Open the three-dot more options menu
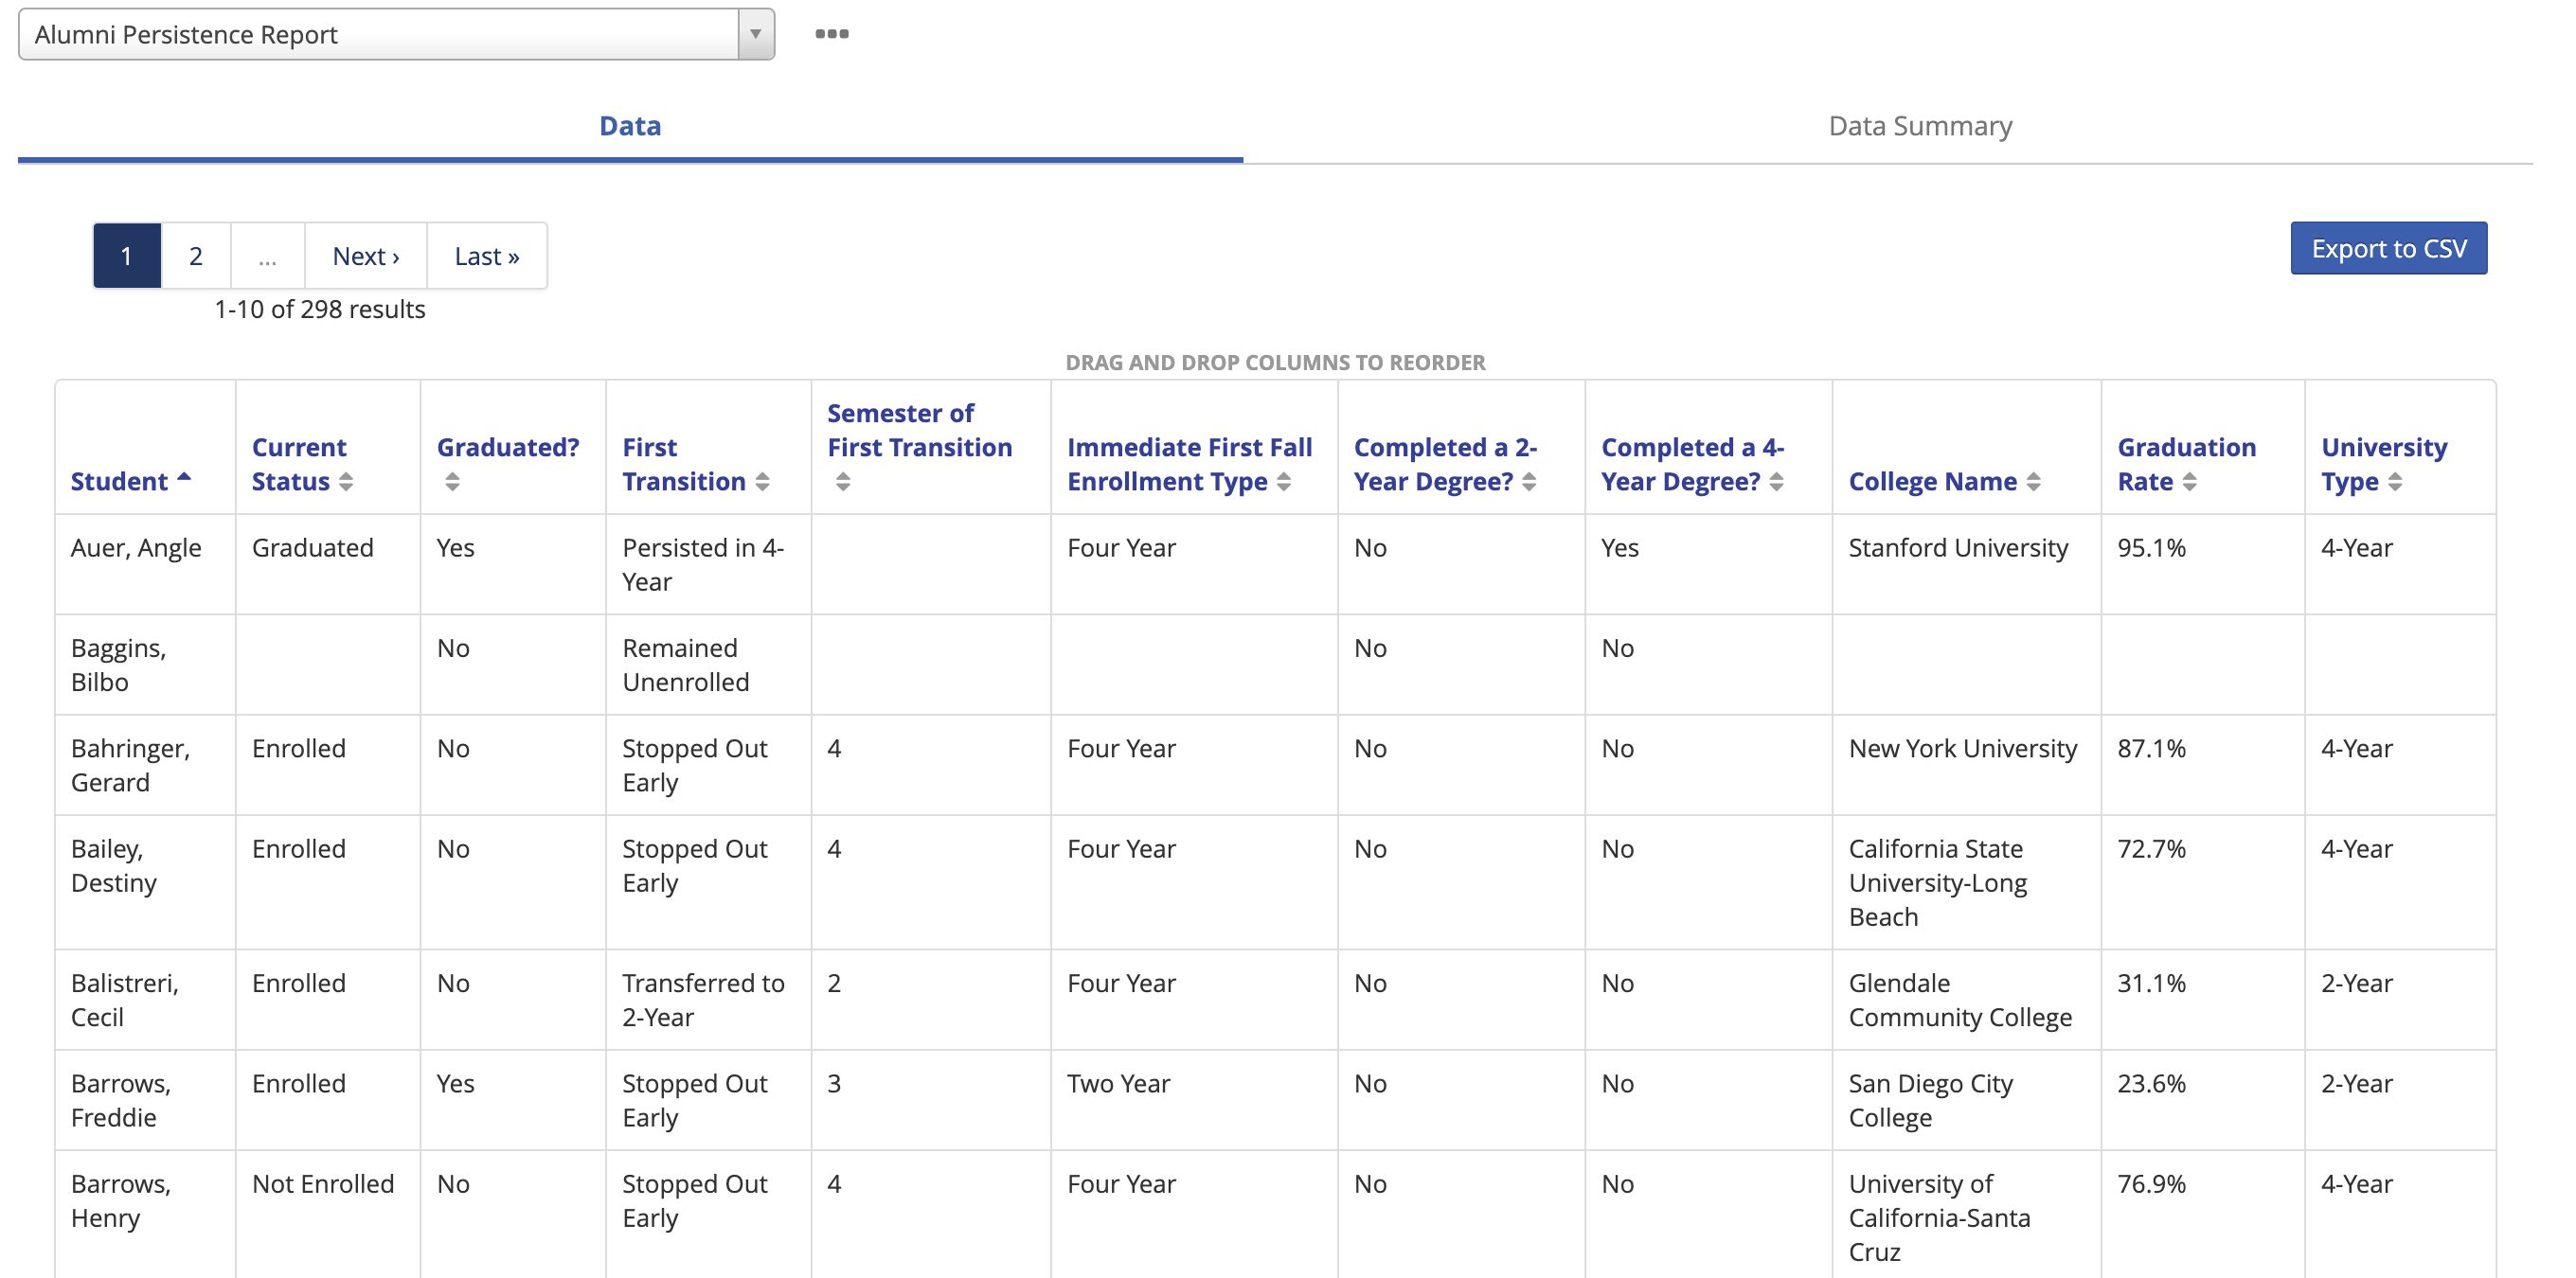2576x1278 pixels. tap(831, 34)
